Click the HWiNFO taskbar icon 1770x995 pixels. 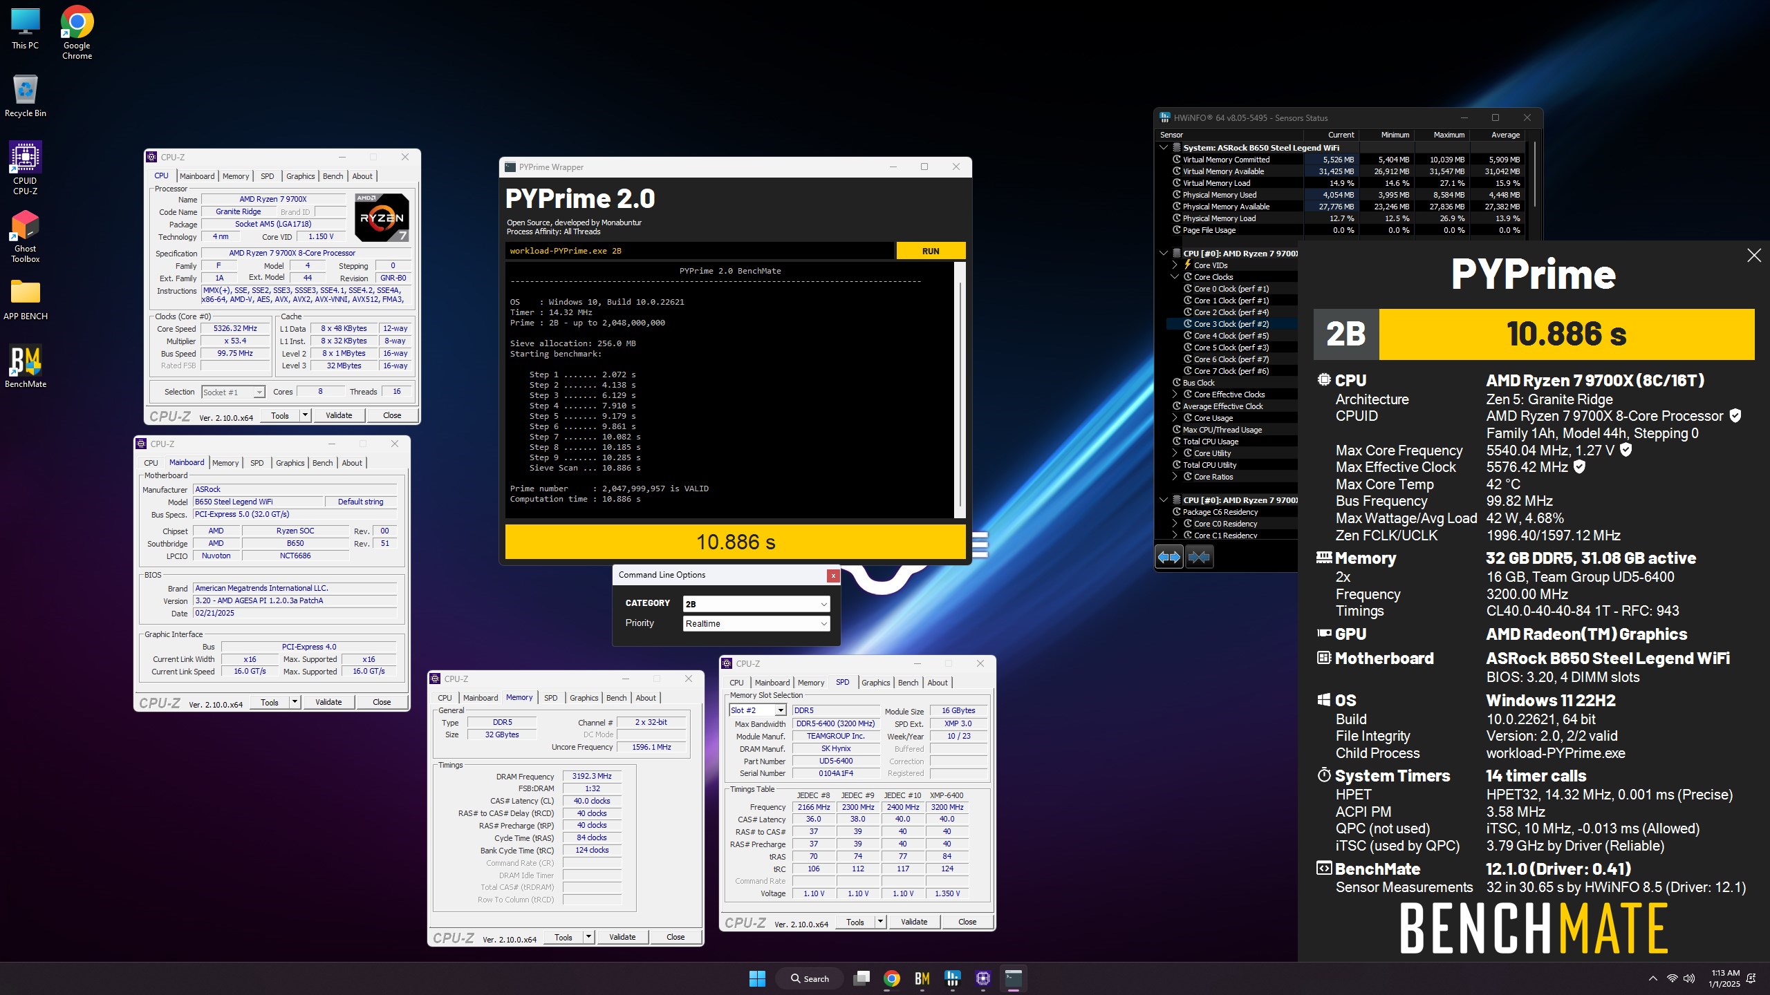coord(953,978)
